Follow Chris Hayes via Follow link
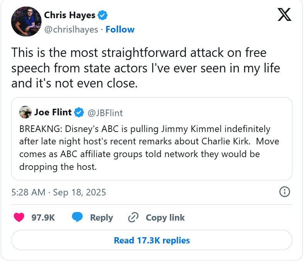The height and width of the screenshot is (262, 304). pos(120,29)
